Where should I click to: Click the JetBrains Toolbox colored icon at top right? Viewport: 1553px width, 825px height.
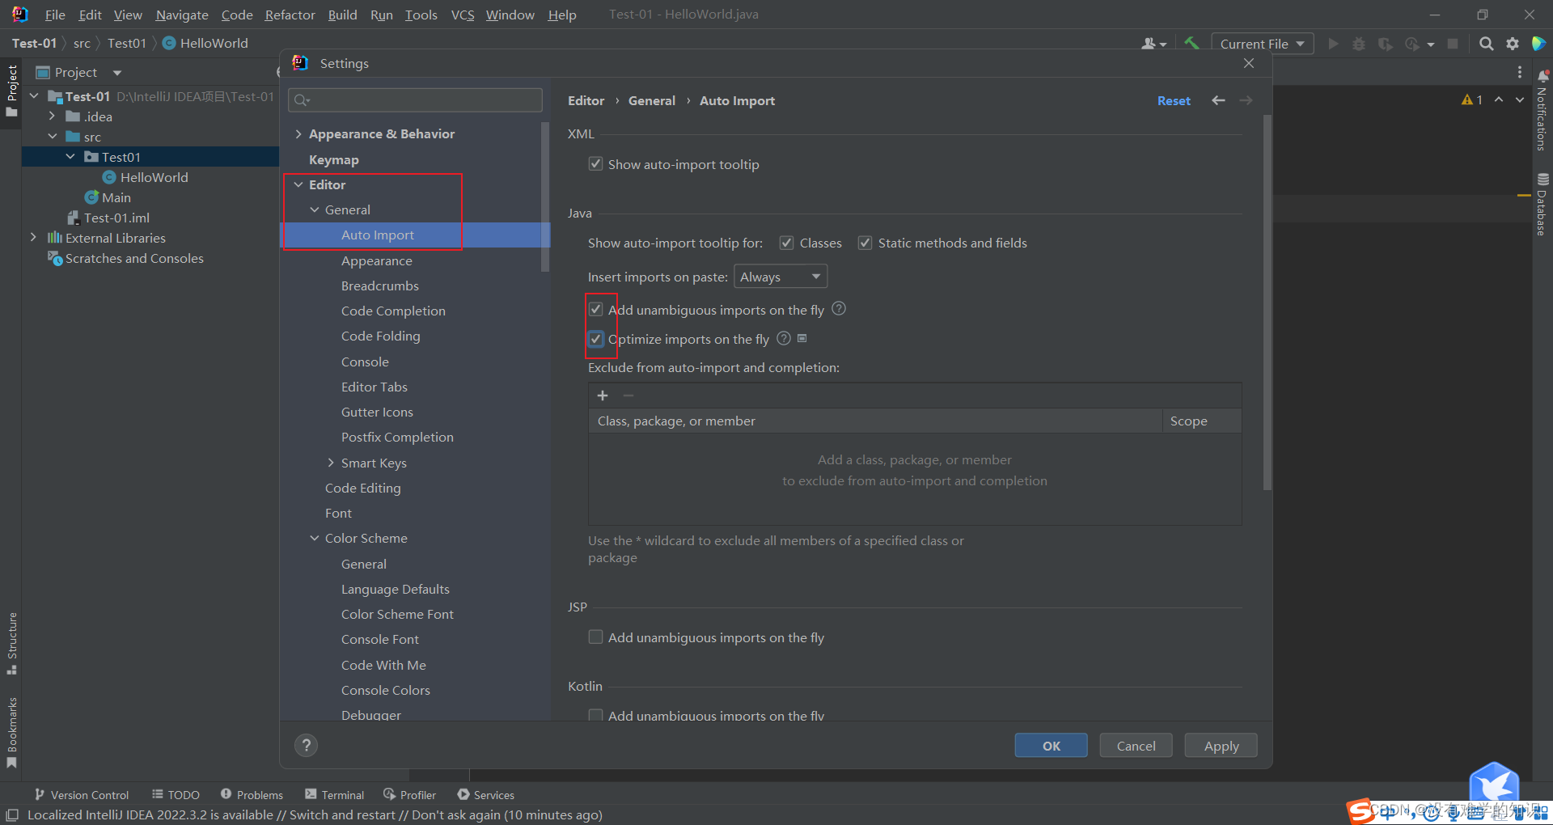click(x=1538, y=44)
